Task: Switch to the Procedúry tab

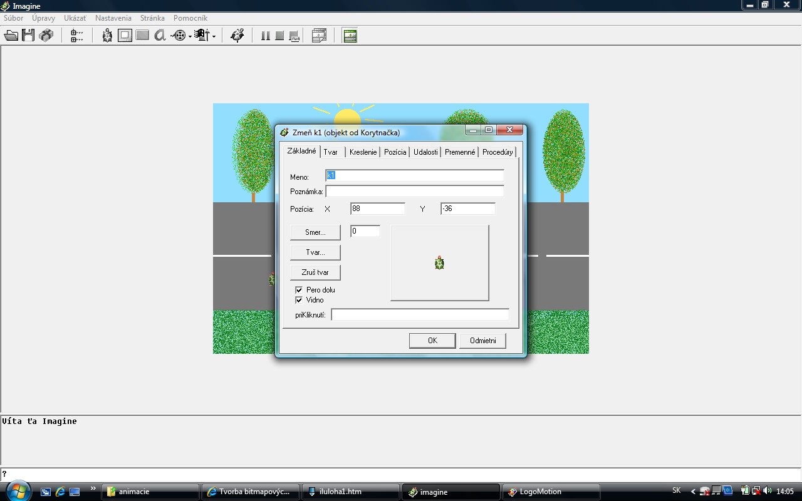Action: [x=497, y=152]
